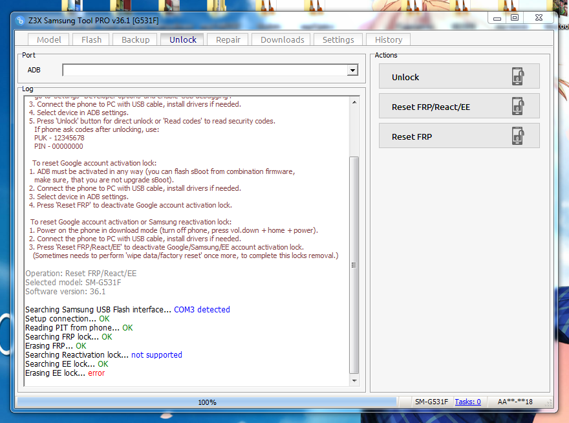Screen dimensions: 569x423
Task: Click 'Searching FRP lock... OK' log line
Action: [69, 336]
